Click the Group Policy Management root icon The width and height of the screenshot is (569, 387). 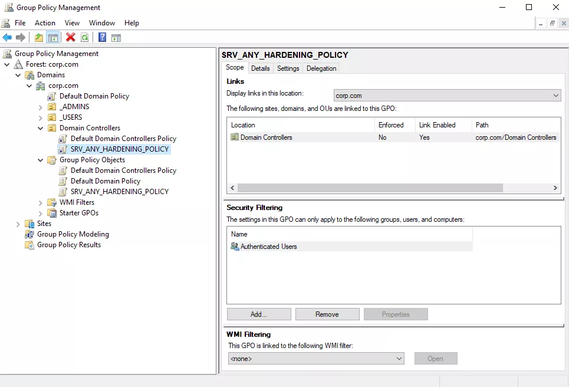(7, 54)
